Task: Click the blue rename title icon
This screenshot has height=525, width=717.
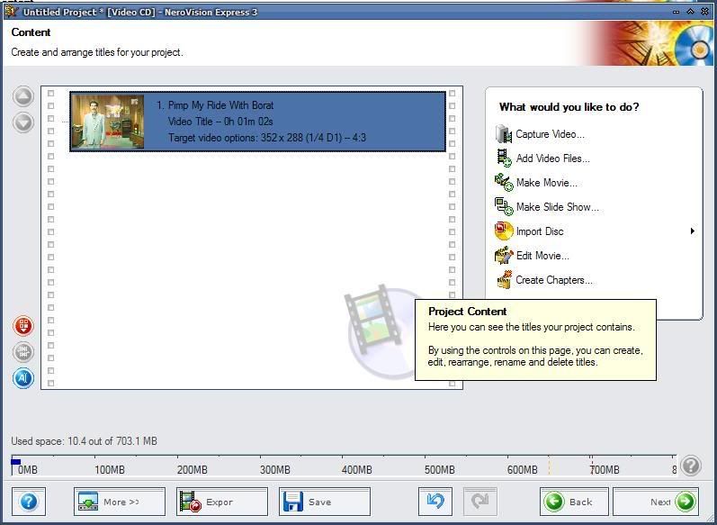Action: point(23,378)
